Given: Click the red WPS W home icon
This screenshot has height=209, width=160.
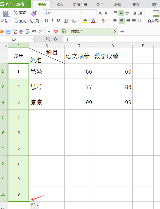Looking at the screenshot, I should tap(56, 32).
